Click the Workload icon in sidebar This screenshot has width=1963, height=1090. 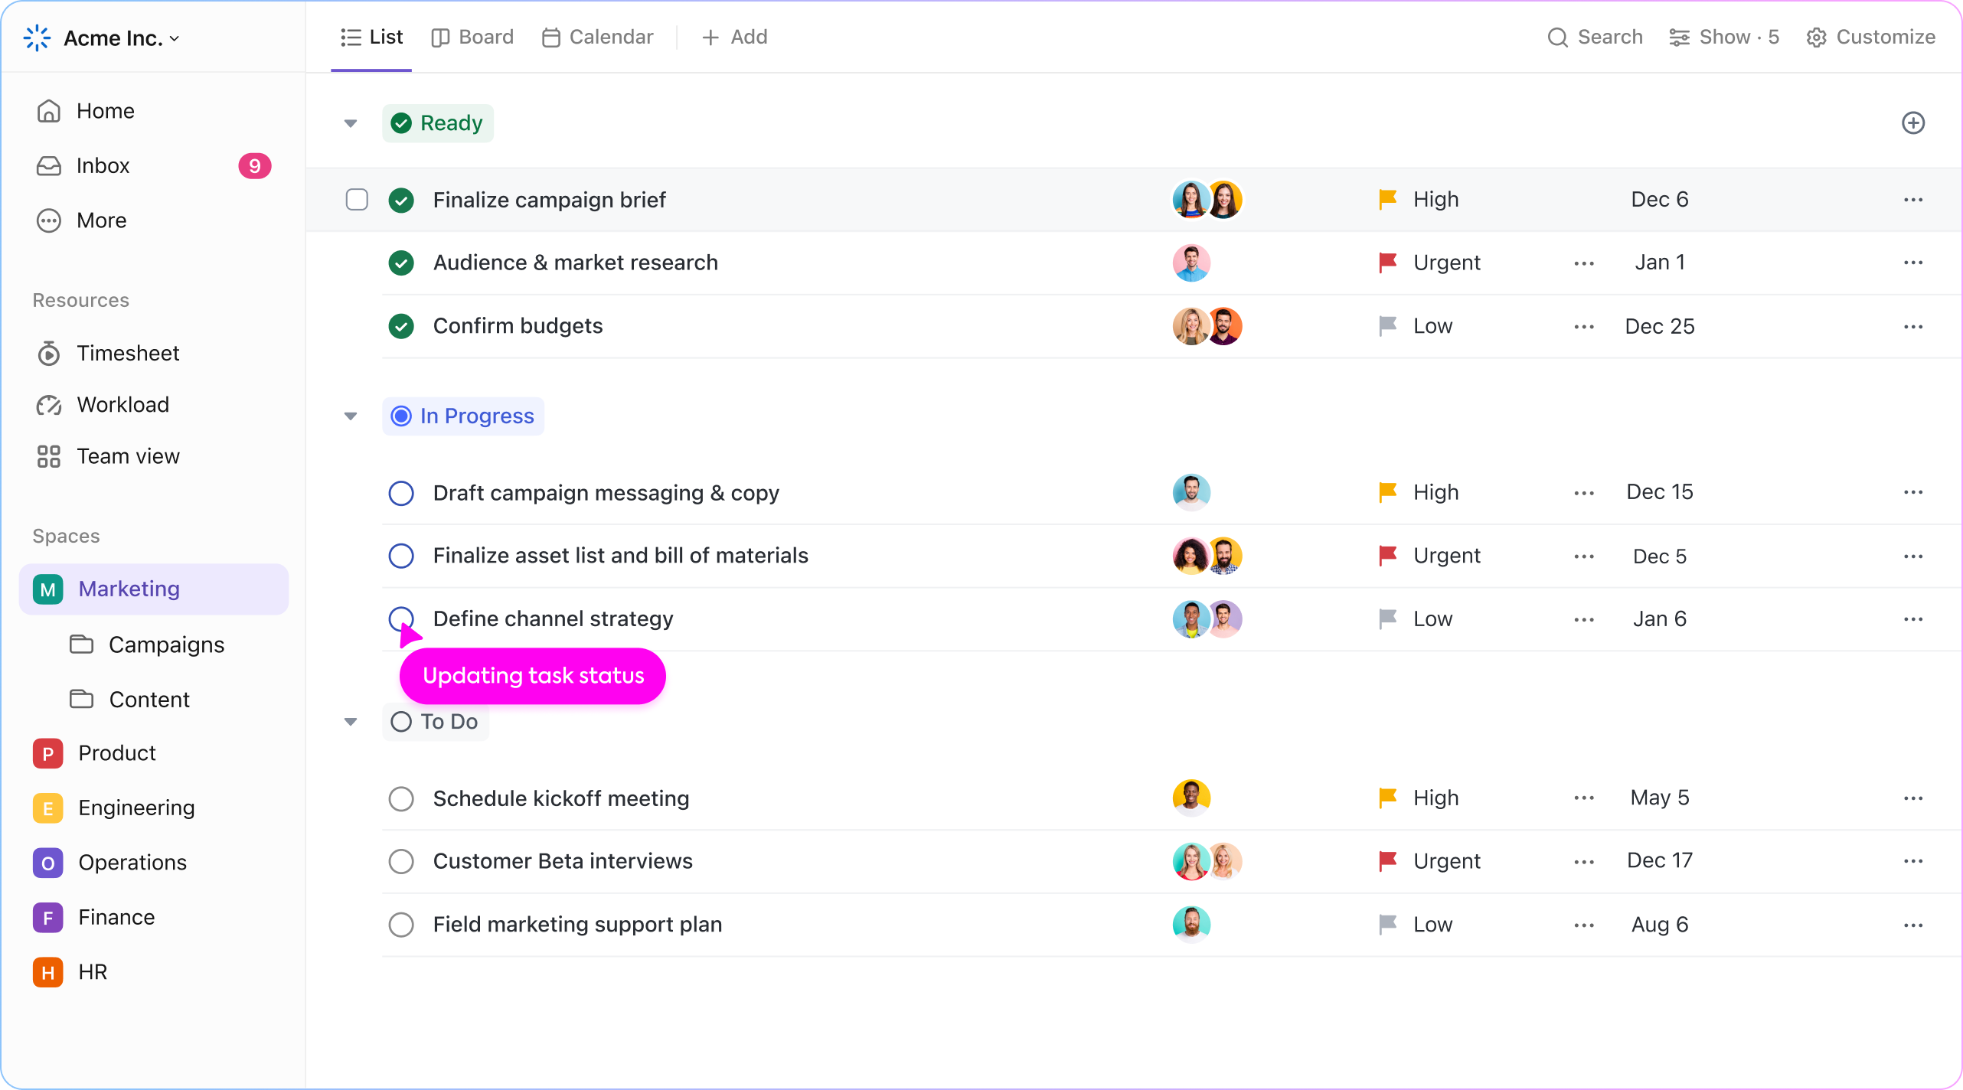point(50,404)
